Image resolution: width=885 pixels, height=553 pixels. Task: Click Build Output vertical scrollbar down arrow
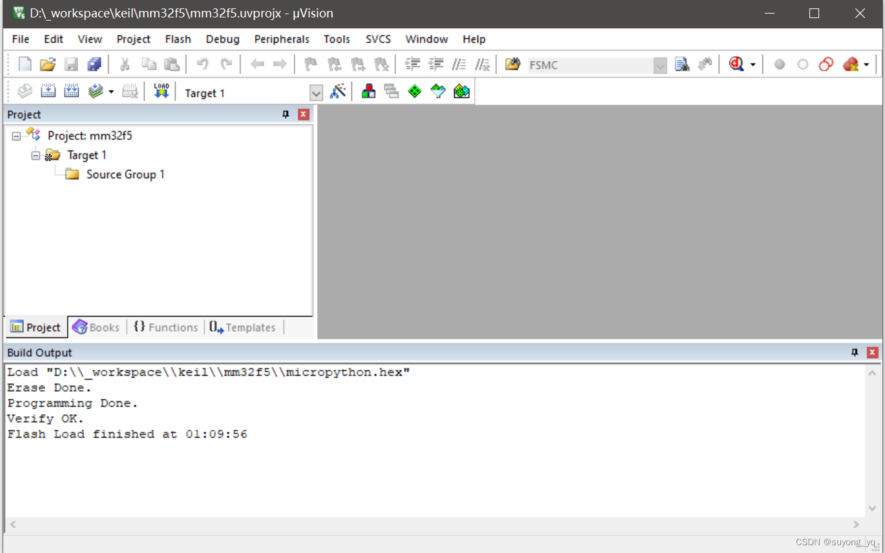[872, 509]
